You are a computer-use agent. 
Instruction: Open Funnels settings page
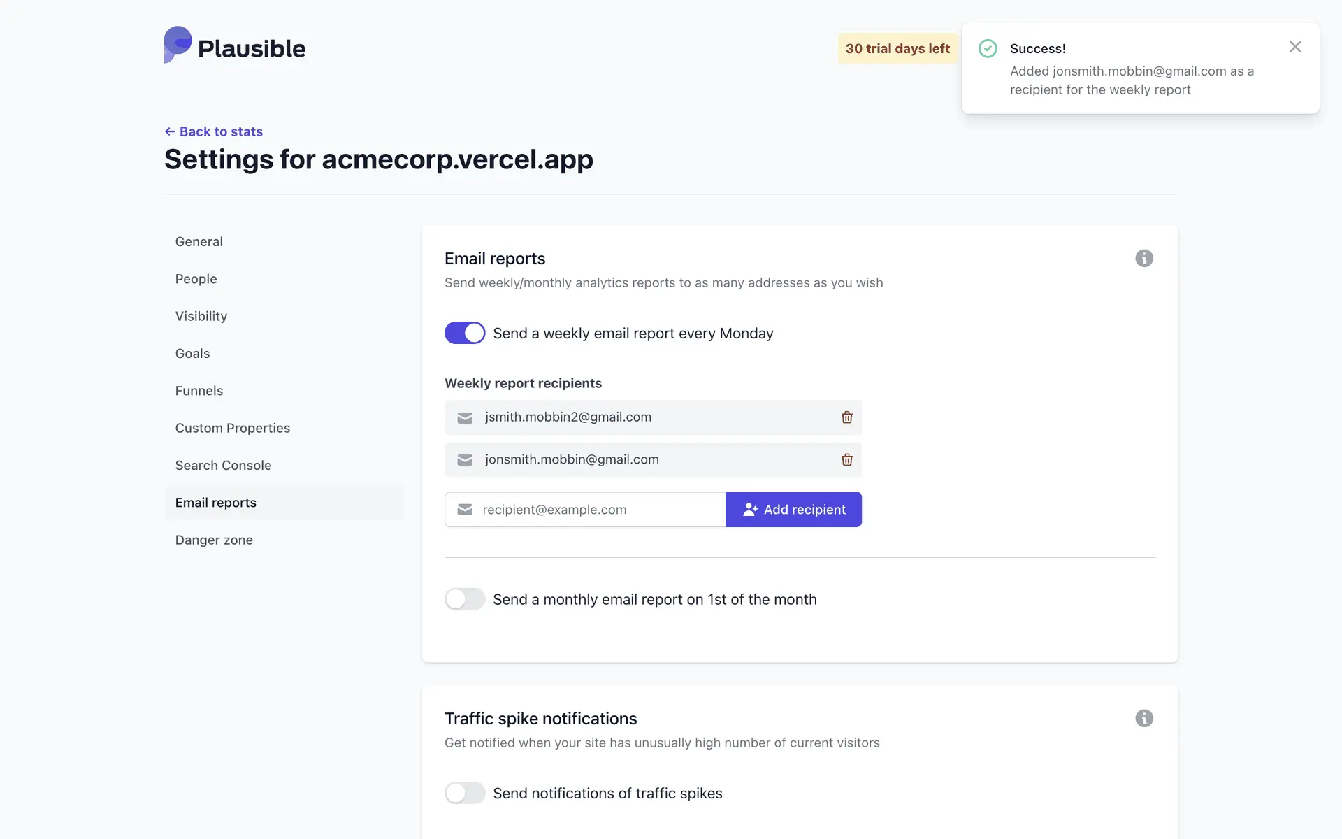(x=199, y=391)
